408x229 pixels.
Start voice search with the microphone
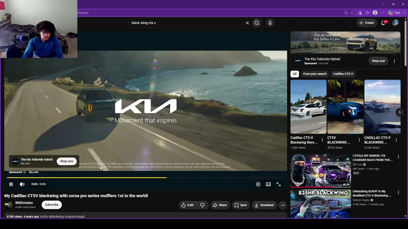point(270,23)
